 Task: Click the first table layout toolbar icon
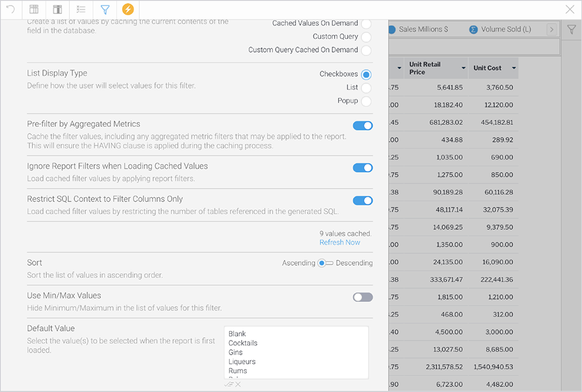(34, 9)
